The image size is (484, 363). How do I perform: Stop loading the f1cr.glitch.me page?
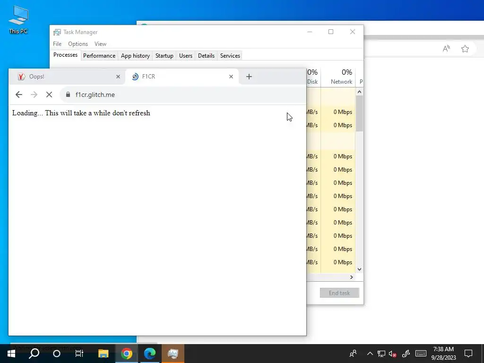49,95
